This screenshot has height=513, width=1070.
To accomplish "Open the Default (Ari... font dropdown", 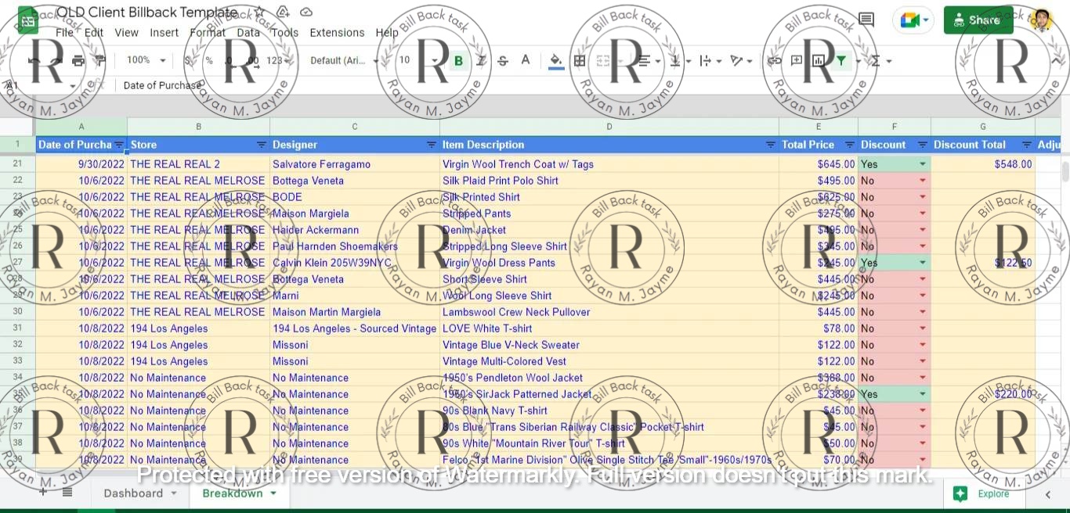I will coord(344,60).
